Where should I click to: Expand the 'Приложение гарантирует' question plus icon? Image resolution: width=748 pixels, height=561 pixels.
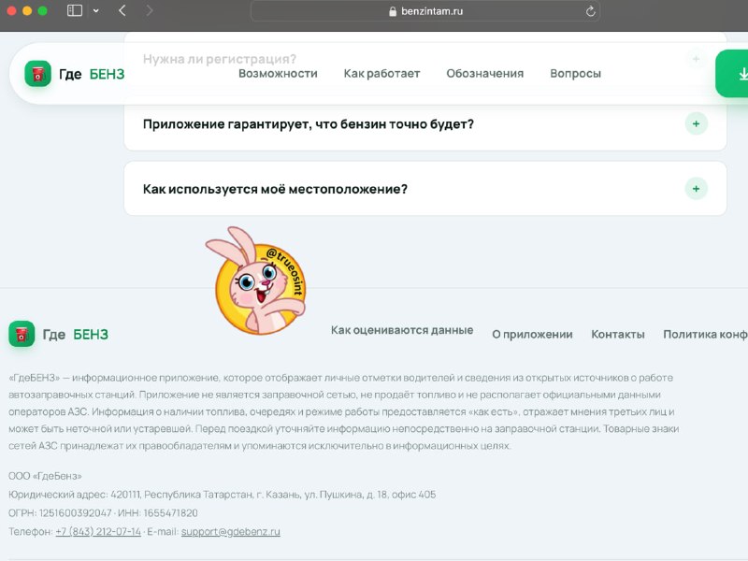click(x=696, y=124)
